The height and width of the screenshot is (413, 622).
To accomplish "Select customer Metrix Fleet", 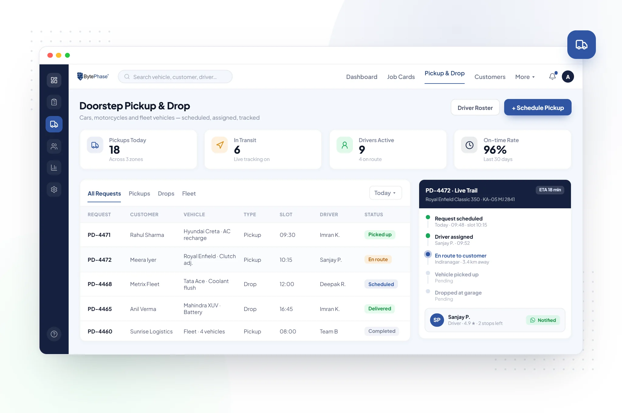I will coord(145,284).
